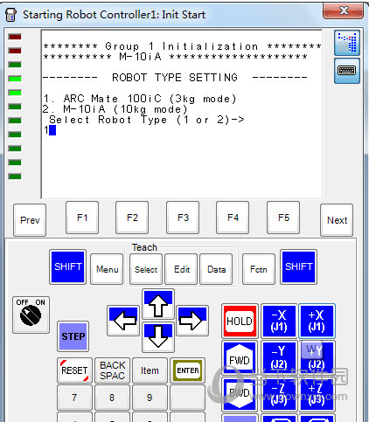This screenshot has width=369, height=422.
Task: Click the 'ROBOT TYPE SETTING' heading text
Action: point(175,78)
